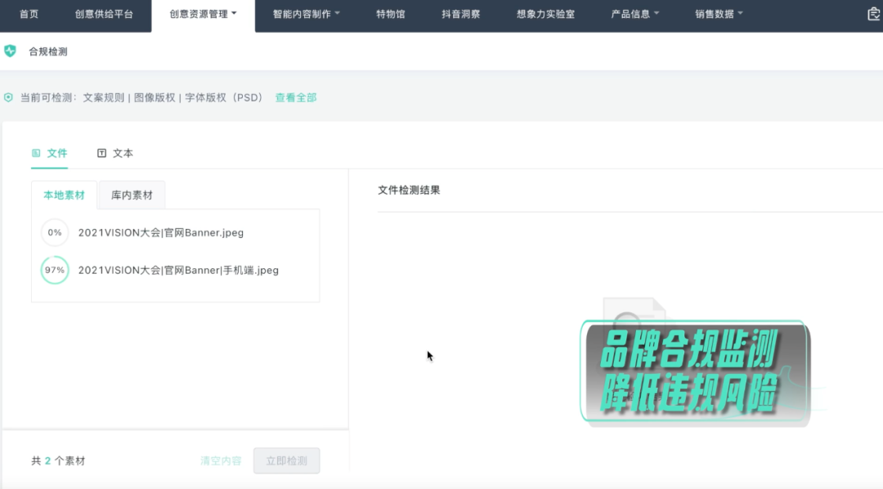This screenshot has width=883, height=489.
Task: Click the clipboard icon in top-right corner
Action: (873, 15)
